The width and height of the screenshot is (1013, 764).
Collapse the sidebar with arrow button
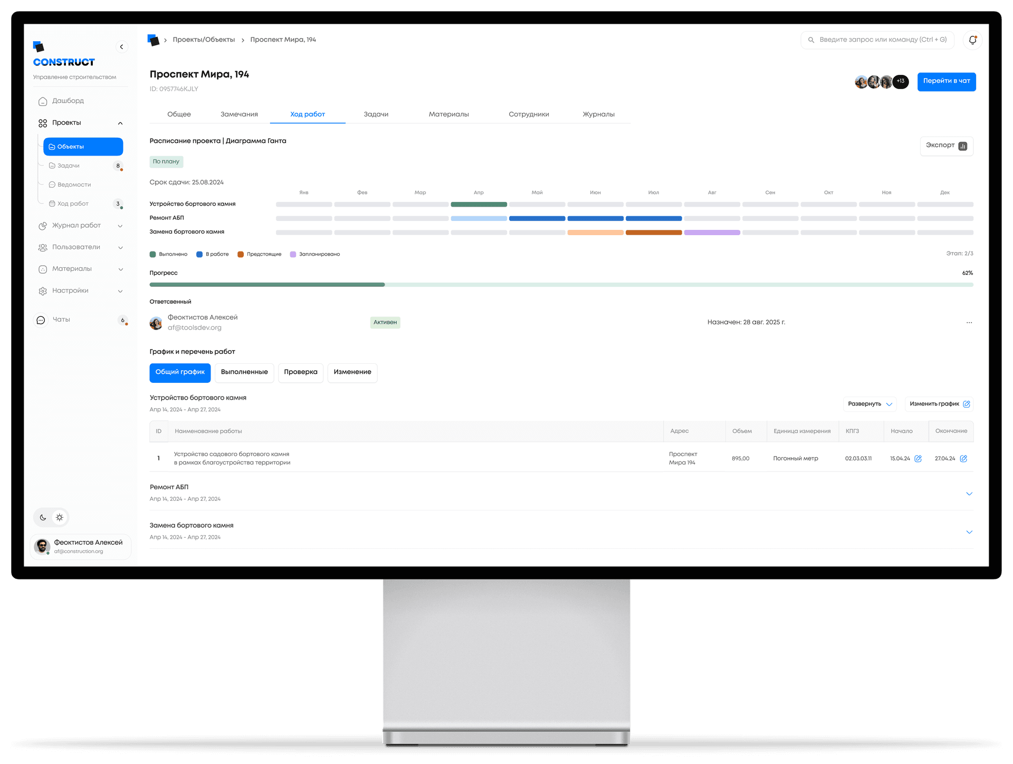tap(121, 47)
